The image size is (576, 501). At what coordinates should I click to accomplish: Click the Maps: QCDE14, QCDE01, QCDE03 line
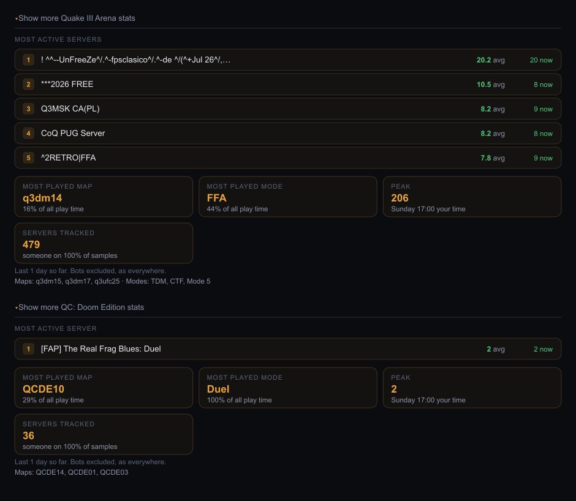pos(71,472)
